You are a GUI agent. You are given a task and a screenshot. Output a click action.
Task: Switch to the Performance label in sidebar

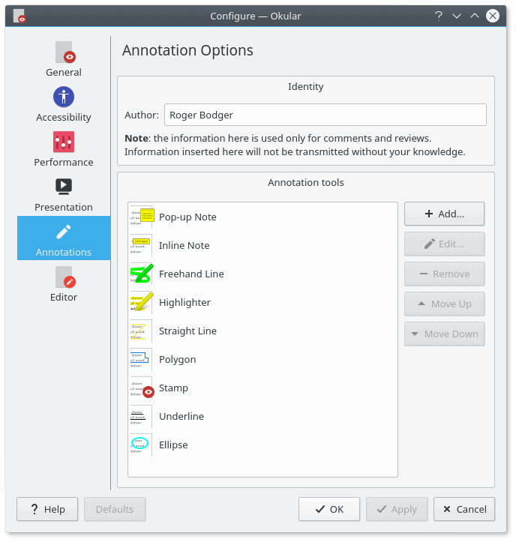pos(64,162)
